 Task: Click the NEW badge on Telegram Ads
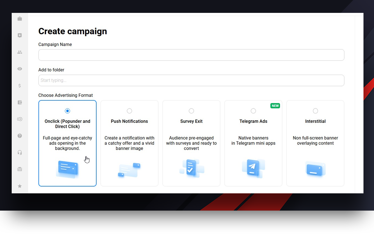275,106
